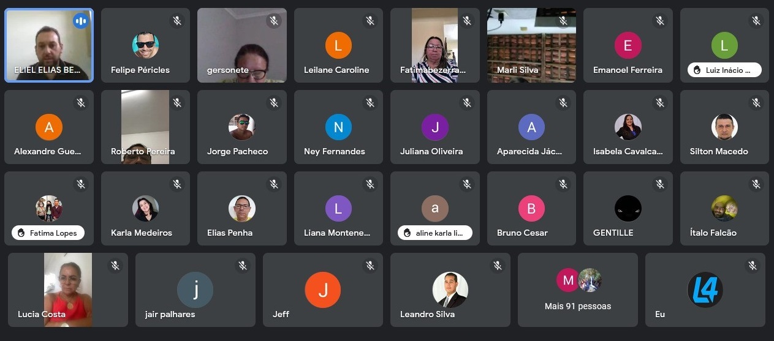
Task: Click the orange L avatar of Leilane Caroline
Action: [338, 45]
